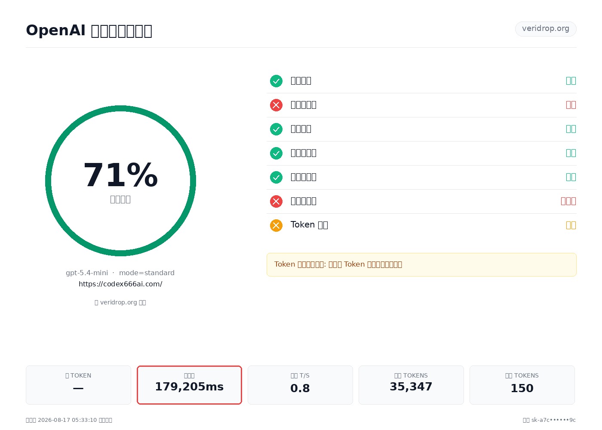The width and height of the screenshot is (602, 430).
Task: Click the green check icon in the fourth checklist row
Action: [276, 153]
